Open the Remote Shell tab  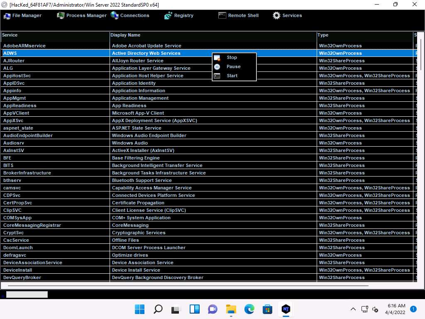(x=238, y=15)
